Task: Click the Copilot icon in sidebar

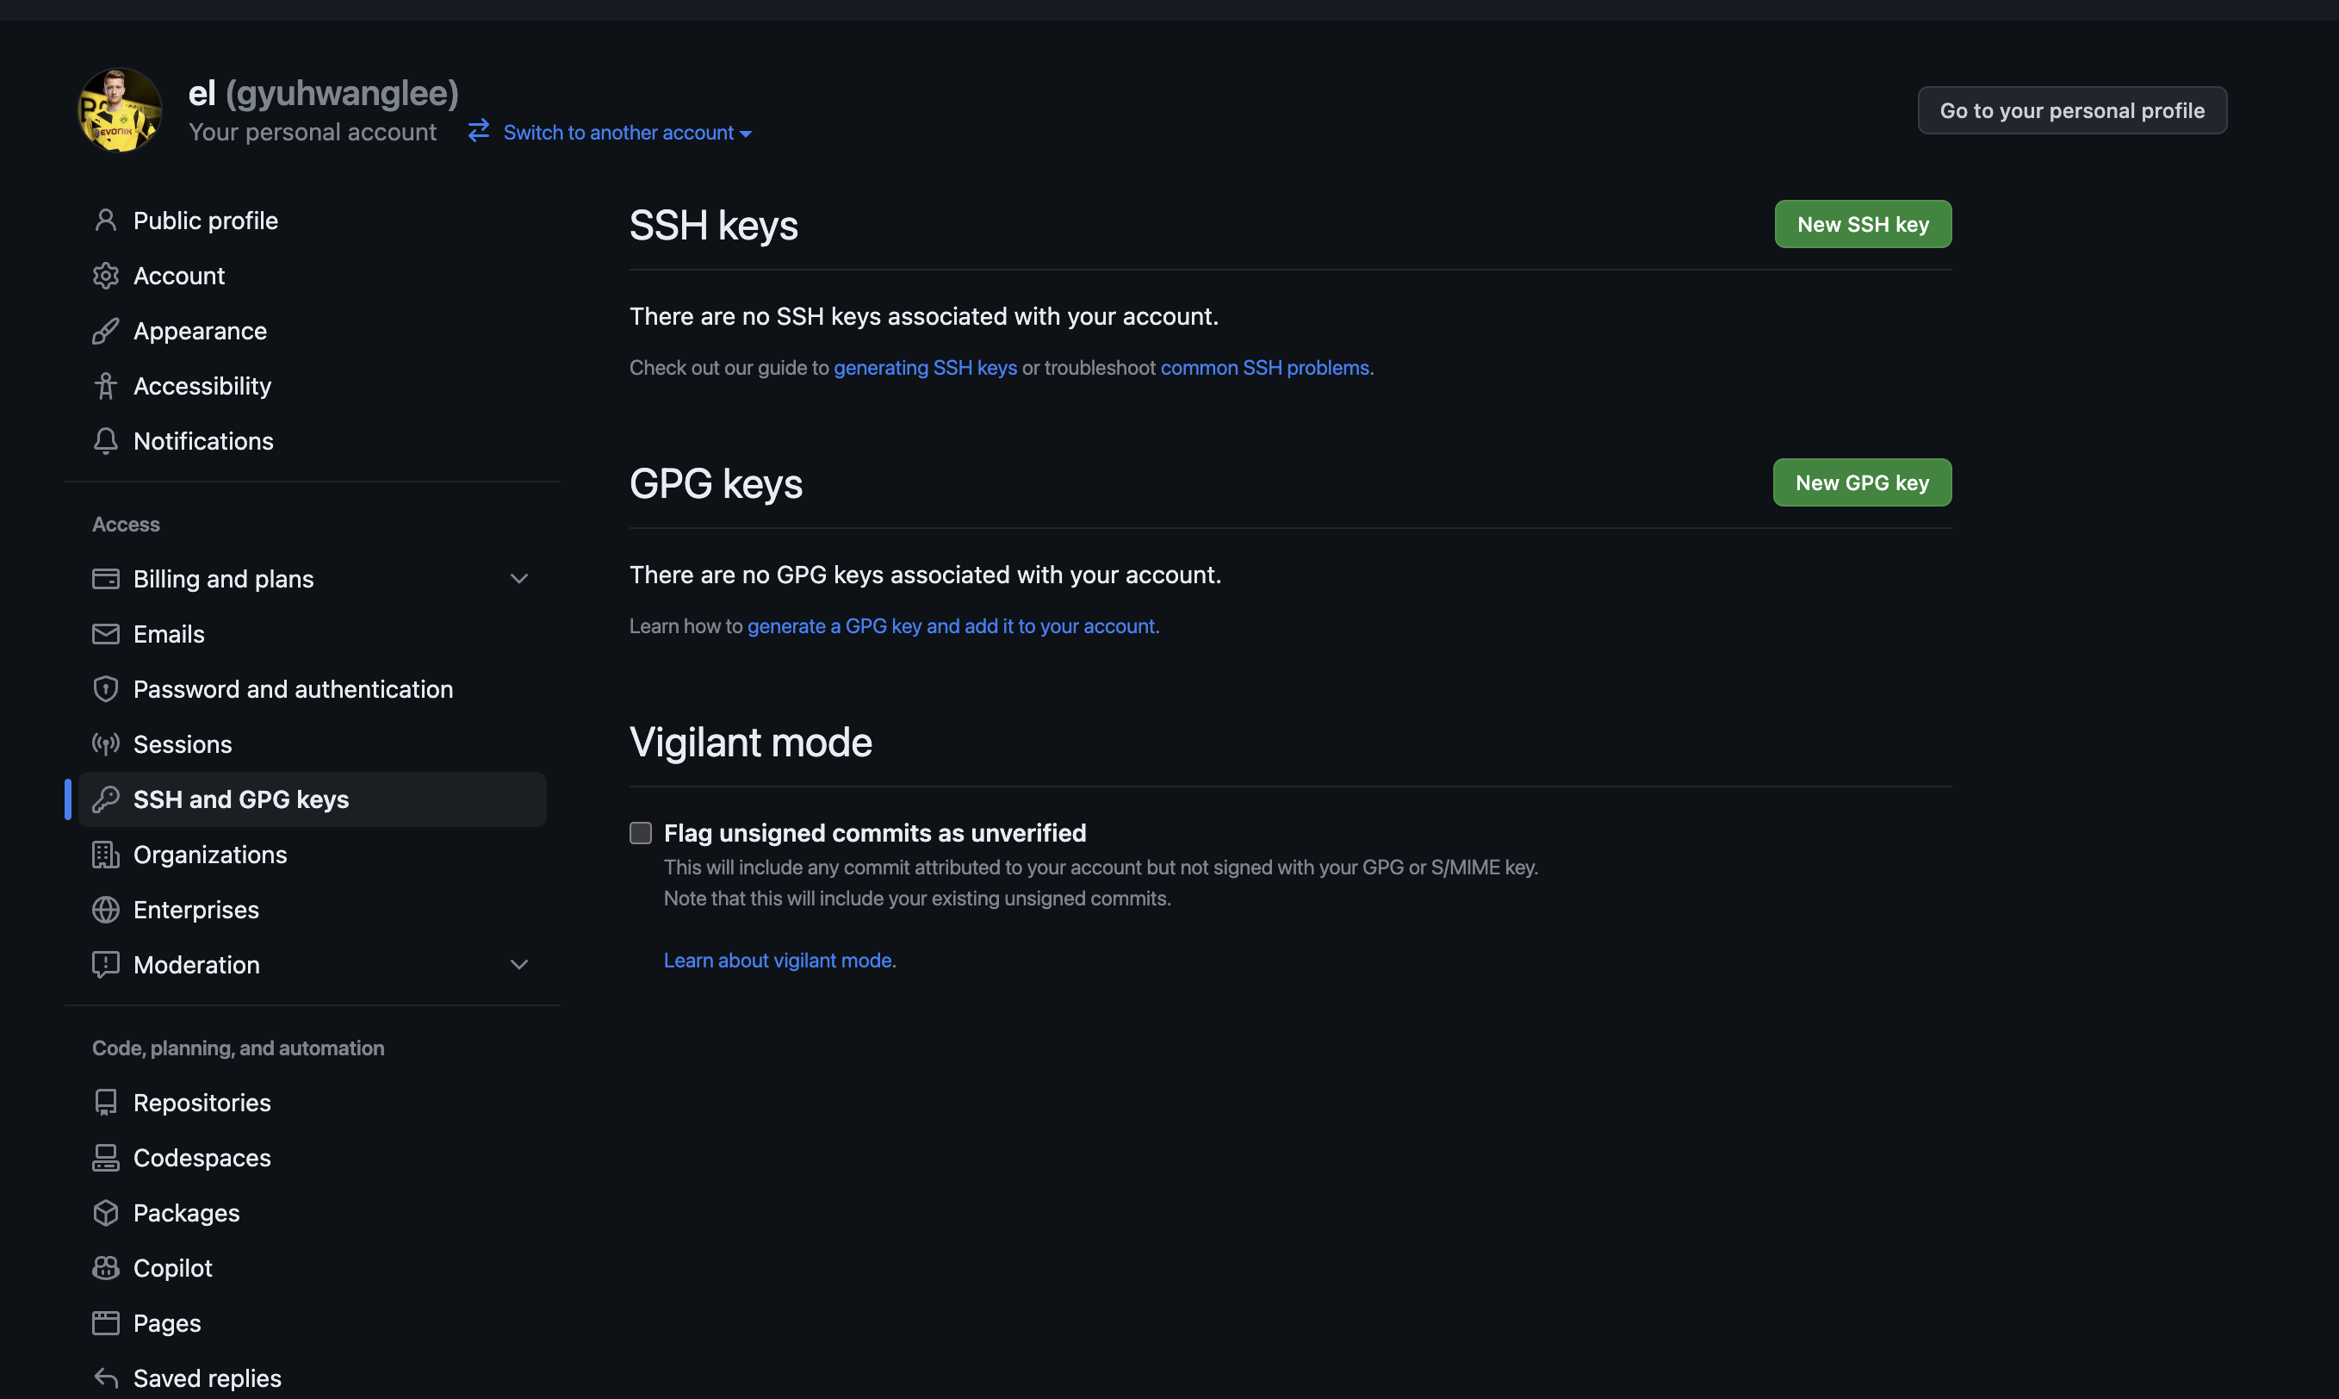Action: click(106, 1268)
